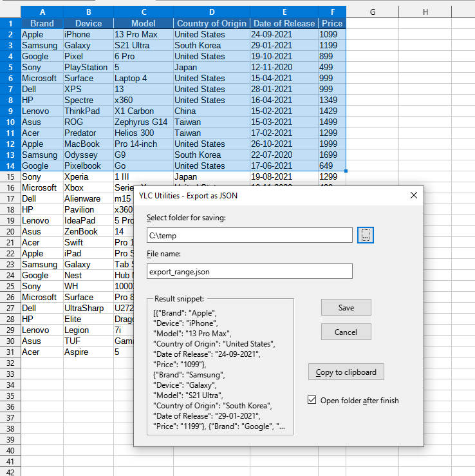The width and height of the screenshot is (475, 476).
Task: Click cell containing iPad
Action: pos(88,253)
